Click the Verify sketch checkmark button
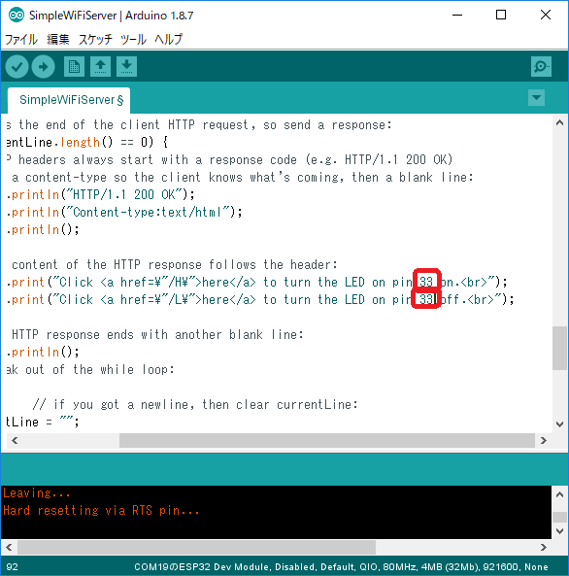 pyautogui.click(x=17, y=67)
